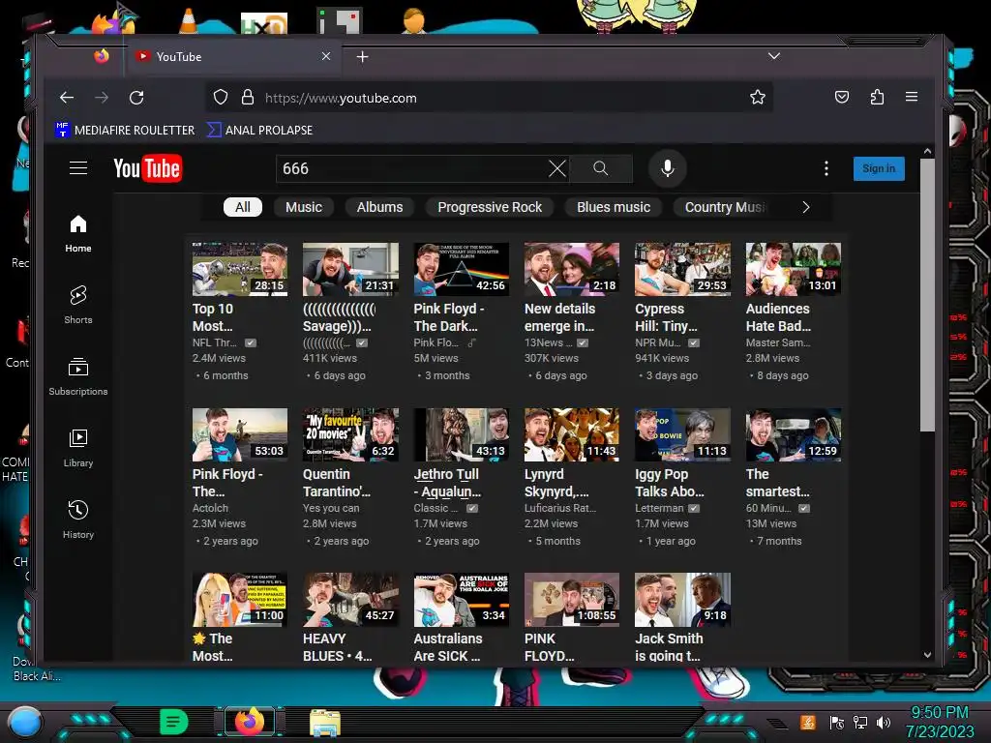This screenshot has width=991, height=743.
Task: Open Jethro Tull - Aqualung video title
Action: click(x=447, y=483)
